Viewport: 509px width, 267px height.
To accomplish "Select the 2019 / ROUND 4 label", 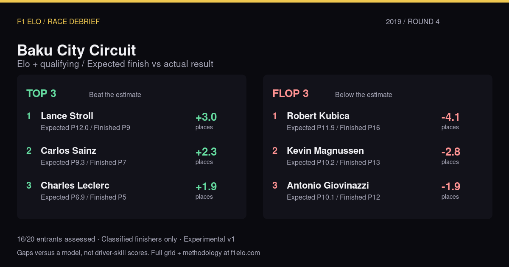I will [413, 22].
